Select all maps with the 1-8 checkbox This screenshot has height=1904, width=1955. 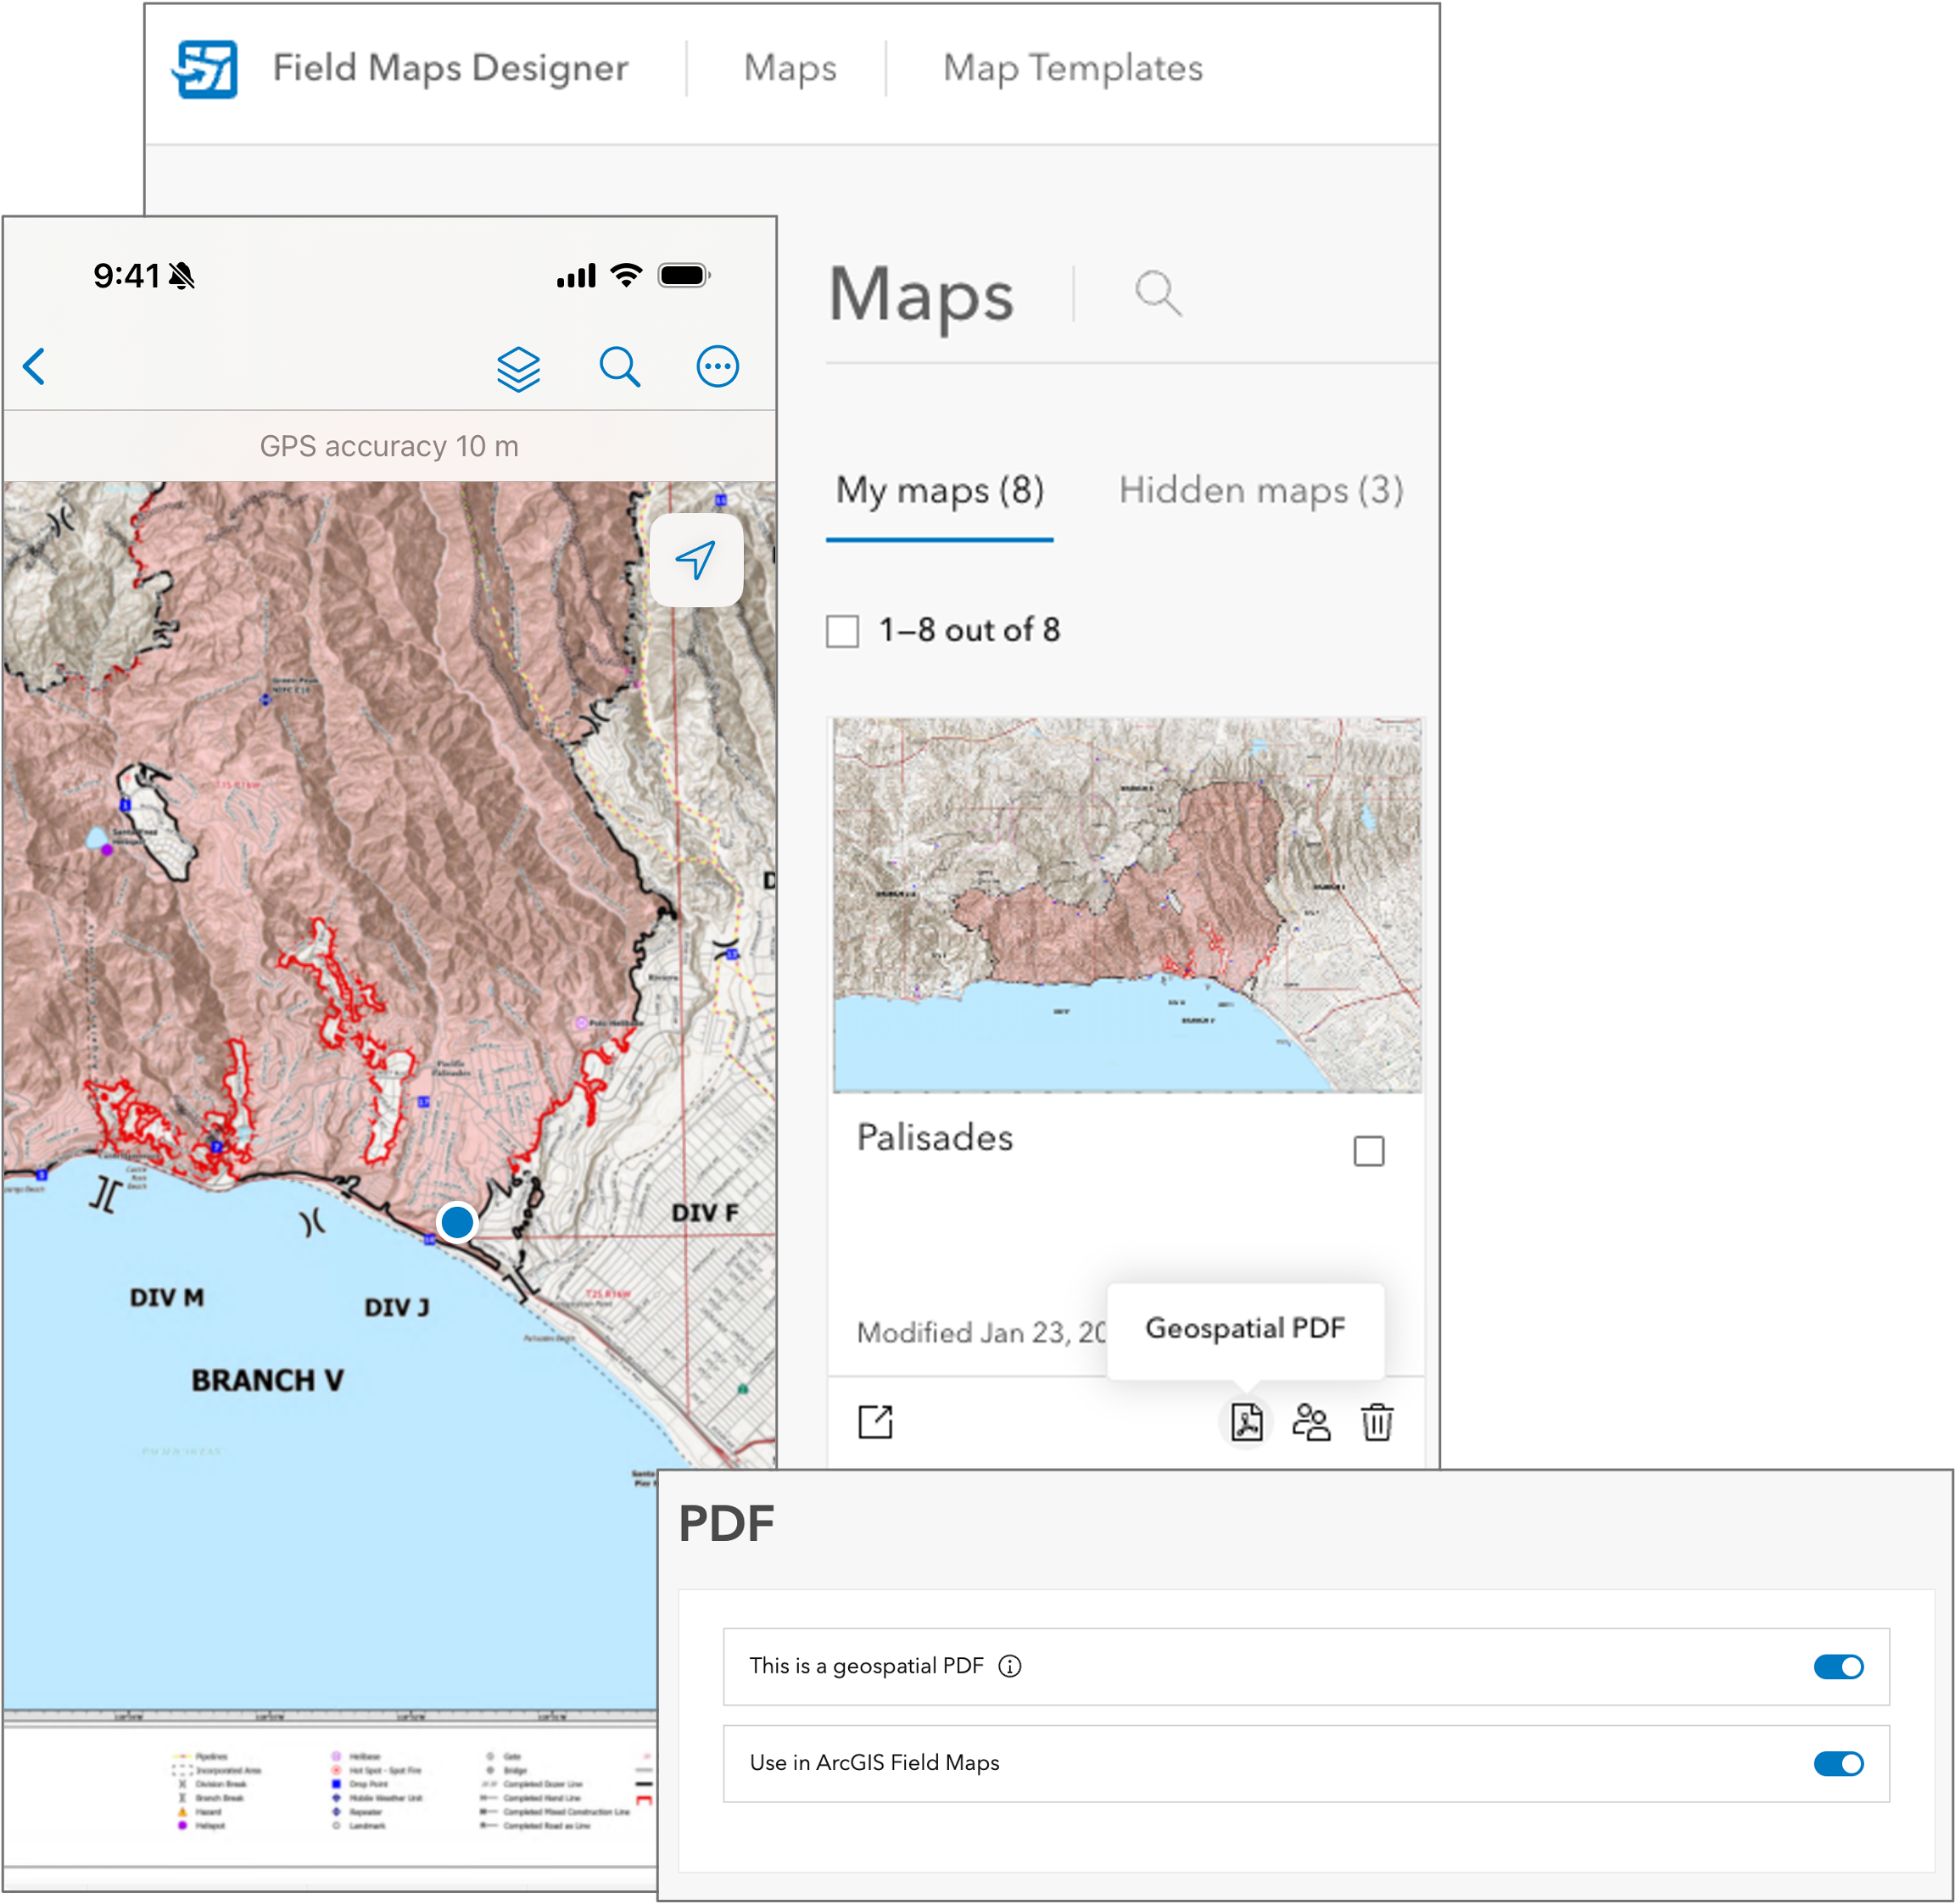tap(841, 629)
